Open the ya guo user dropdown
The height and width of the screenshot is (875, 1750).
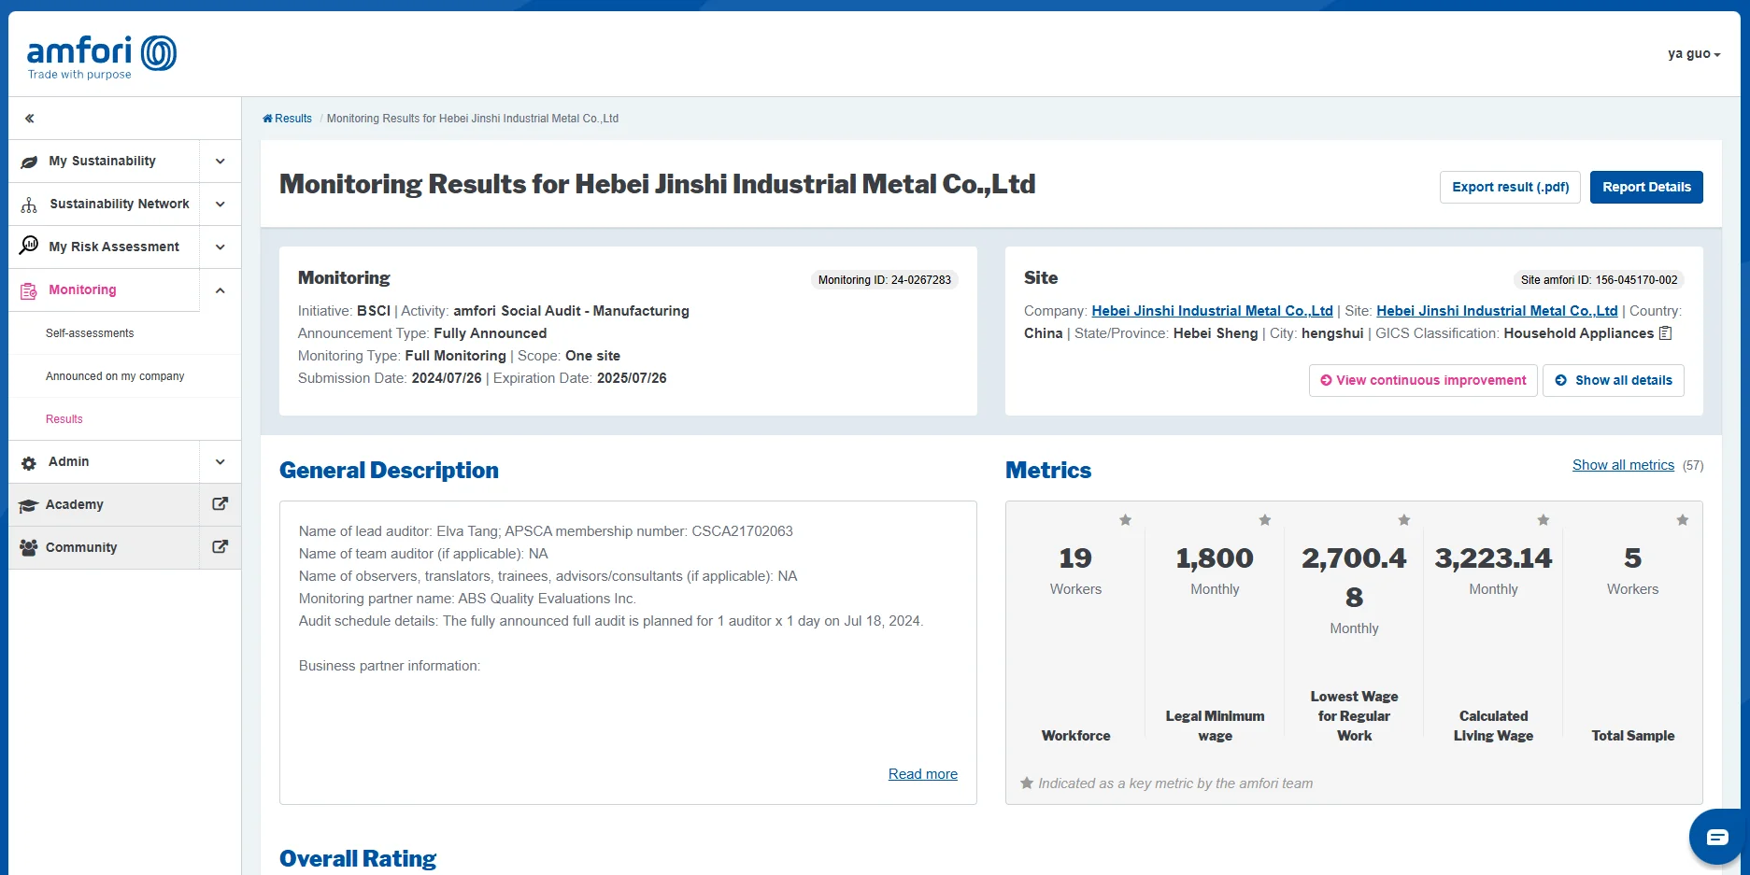tap(1693, 54)
